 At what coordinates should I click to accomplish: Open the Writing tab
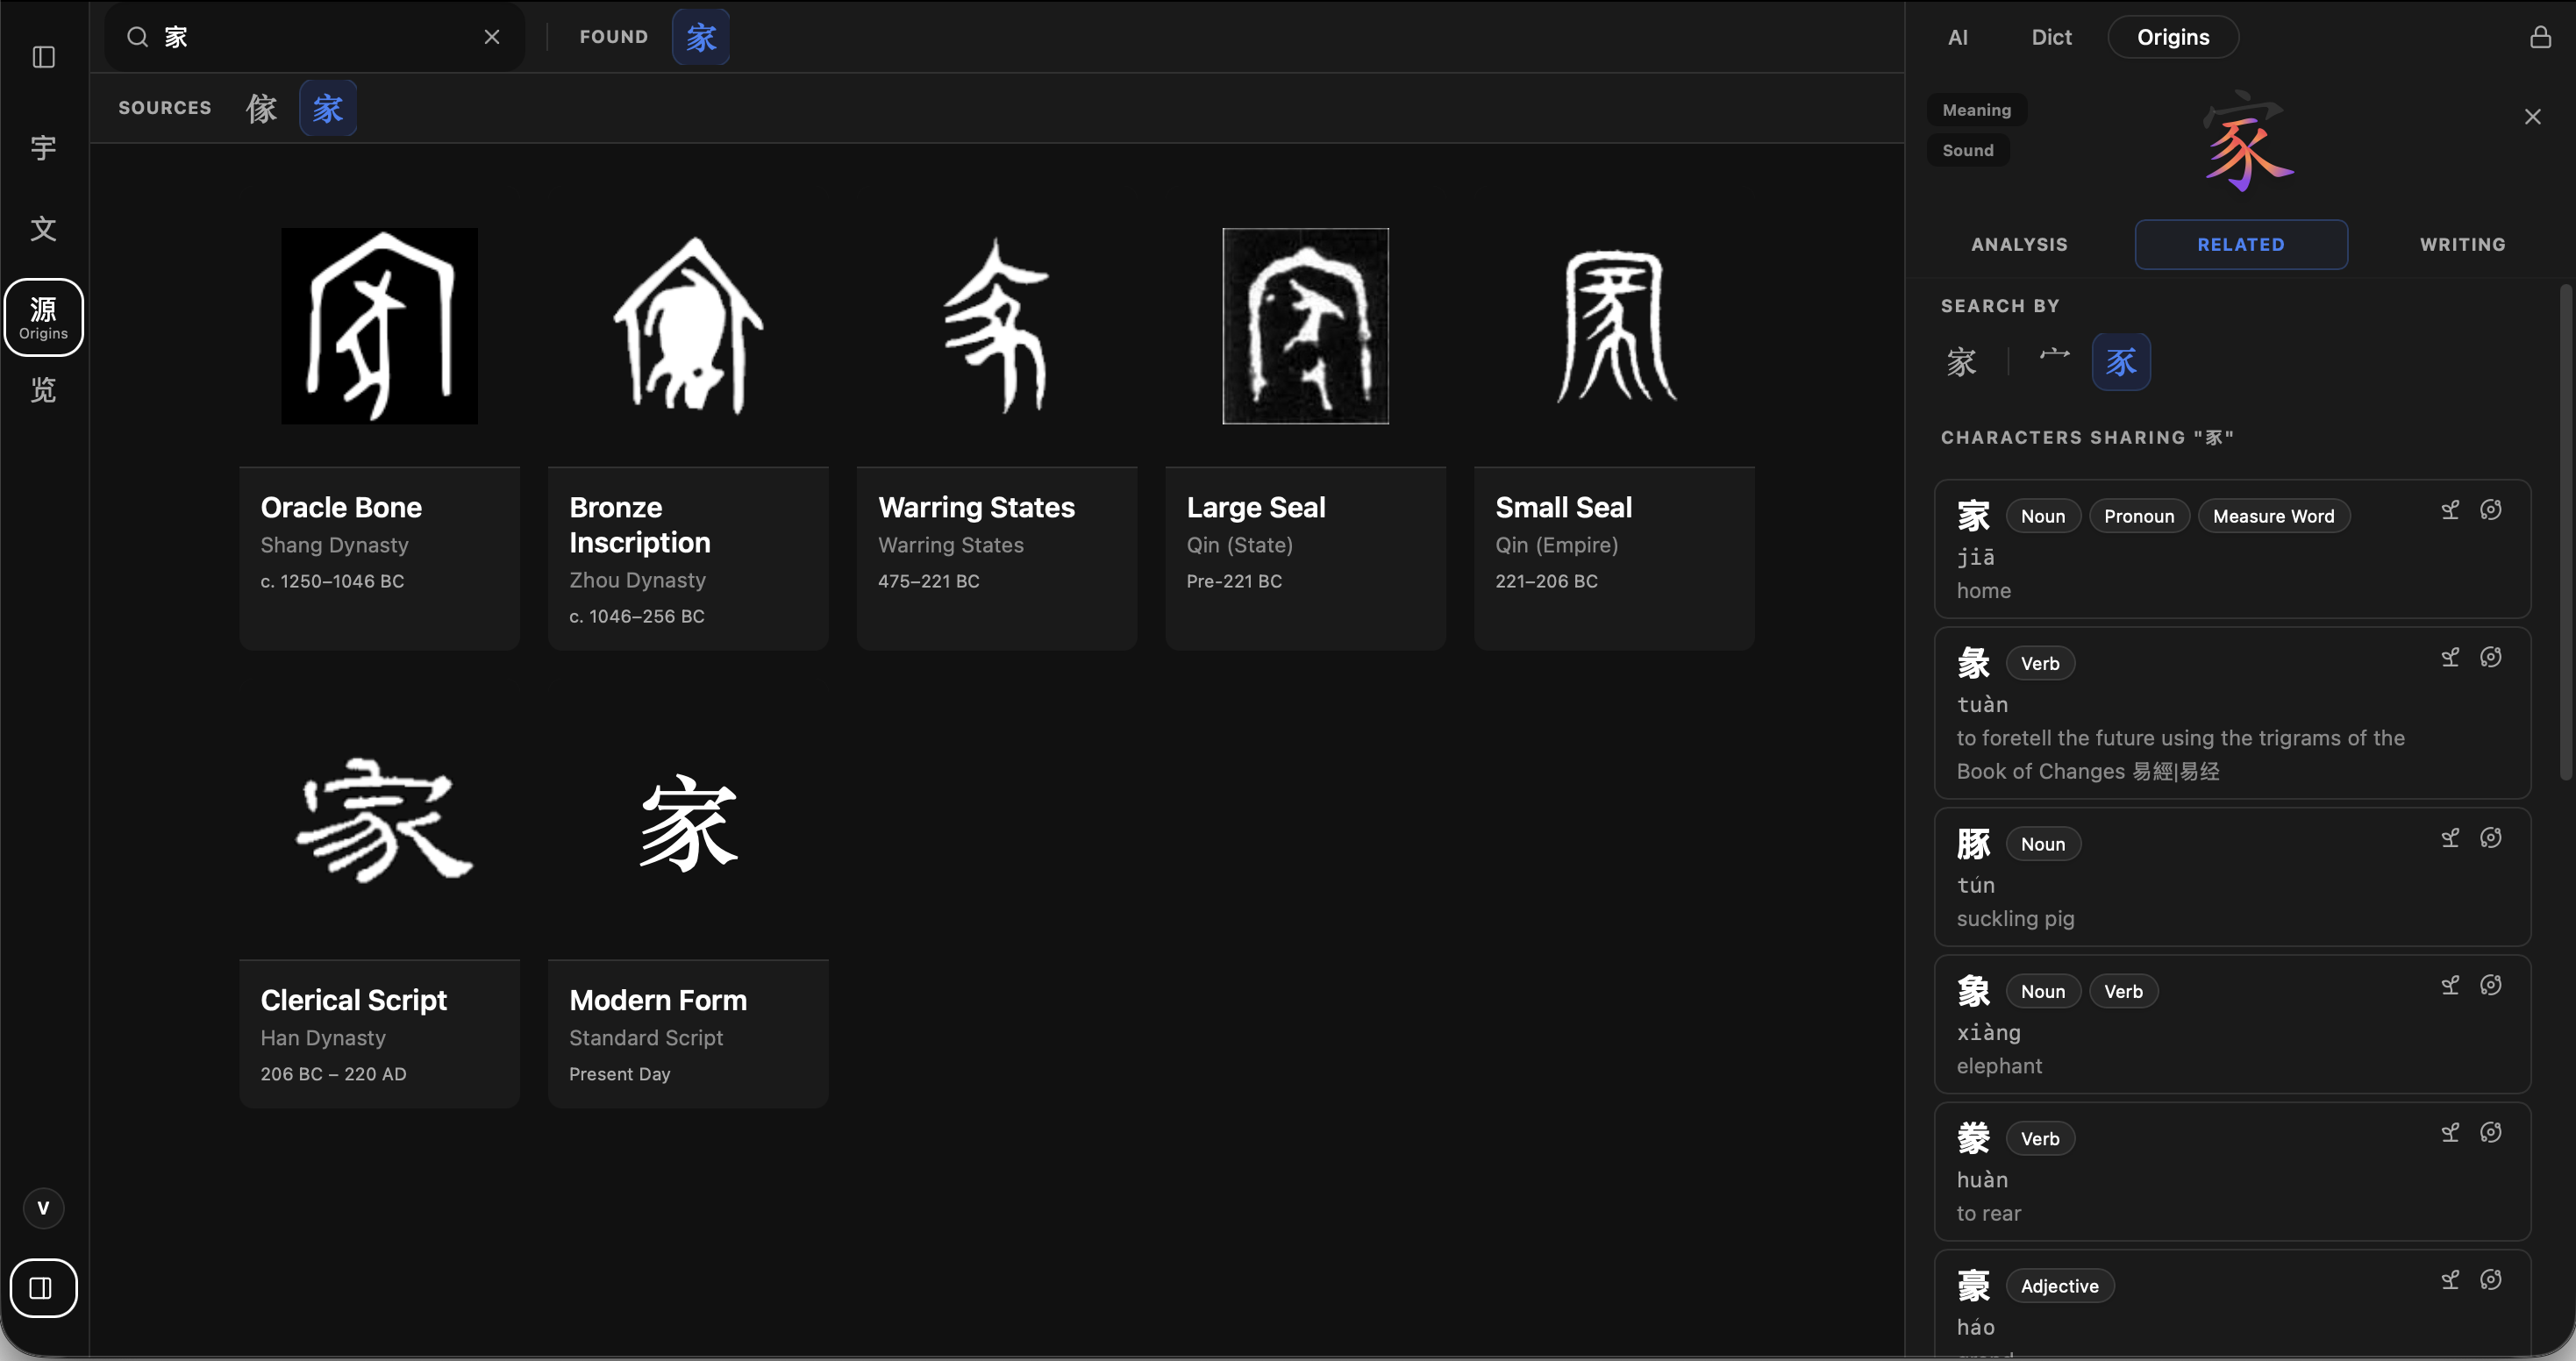(2462, 244)
